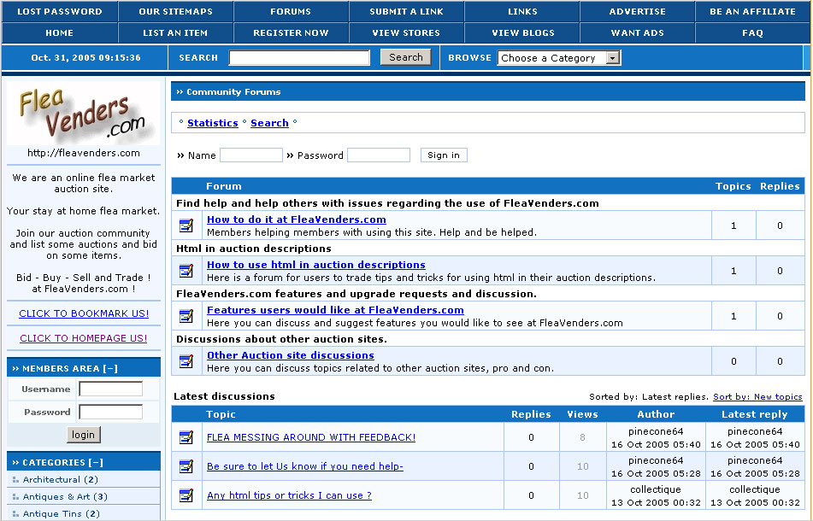
Task: Go to Home in the navigation bar
Action: (60, 32)
